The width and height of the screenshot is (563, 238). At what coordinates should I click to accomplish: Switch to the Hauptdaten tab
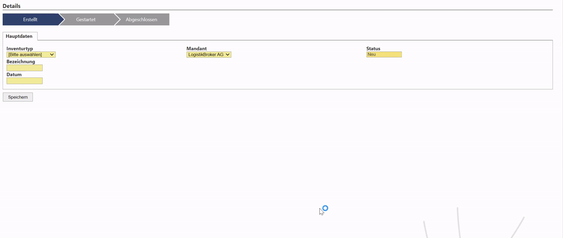pos(19,36)
